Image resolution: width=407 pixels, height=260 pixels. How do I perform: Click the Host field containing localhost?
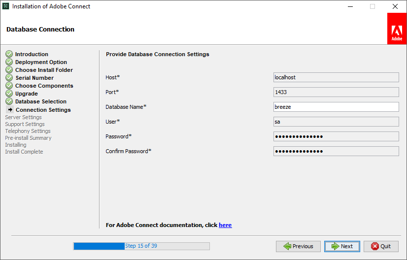click(336, 77)
